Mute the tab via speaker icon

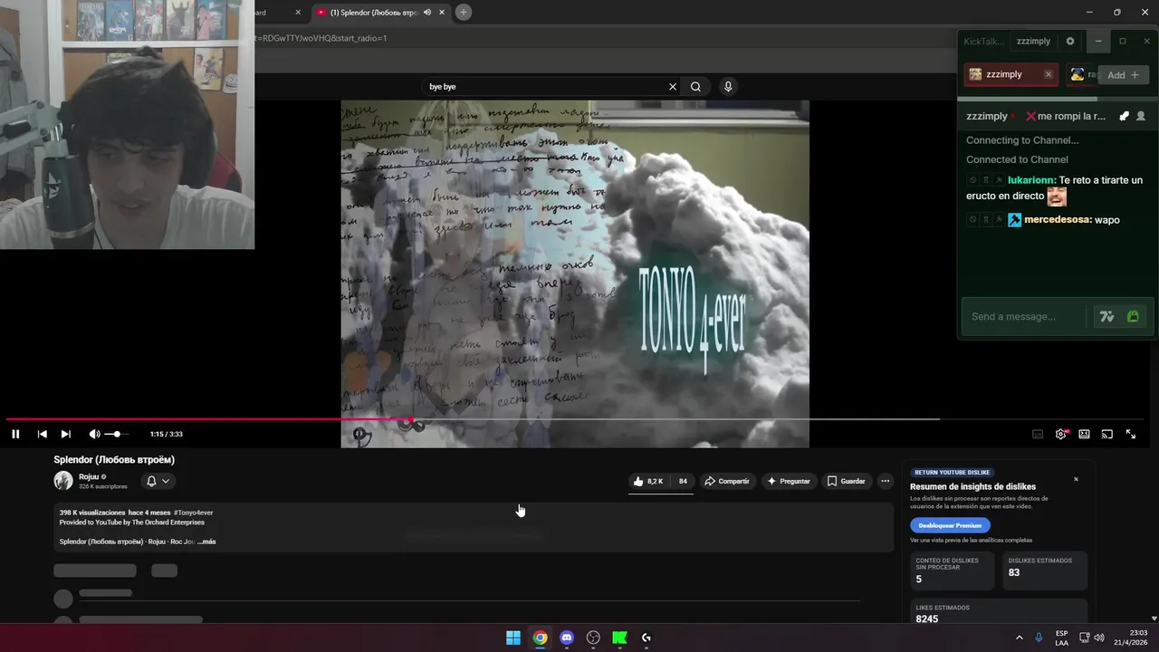[x=426, y=12]
